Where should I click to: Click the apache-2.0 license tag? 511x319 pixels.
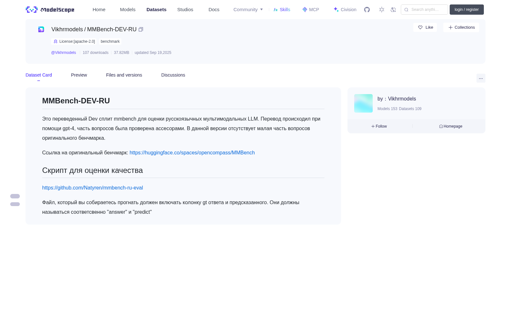click(x=74, y=41)
